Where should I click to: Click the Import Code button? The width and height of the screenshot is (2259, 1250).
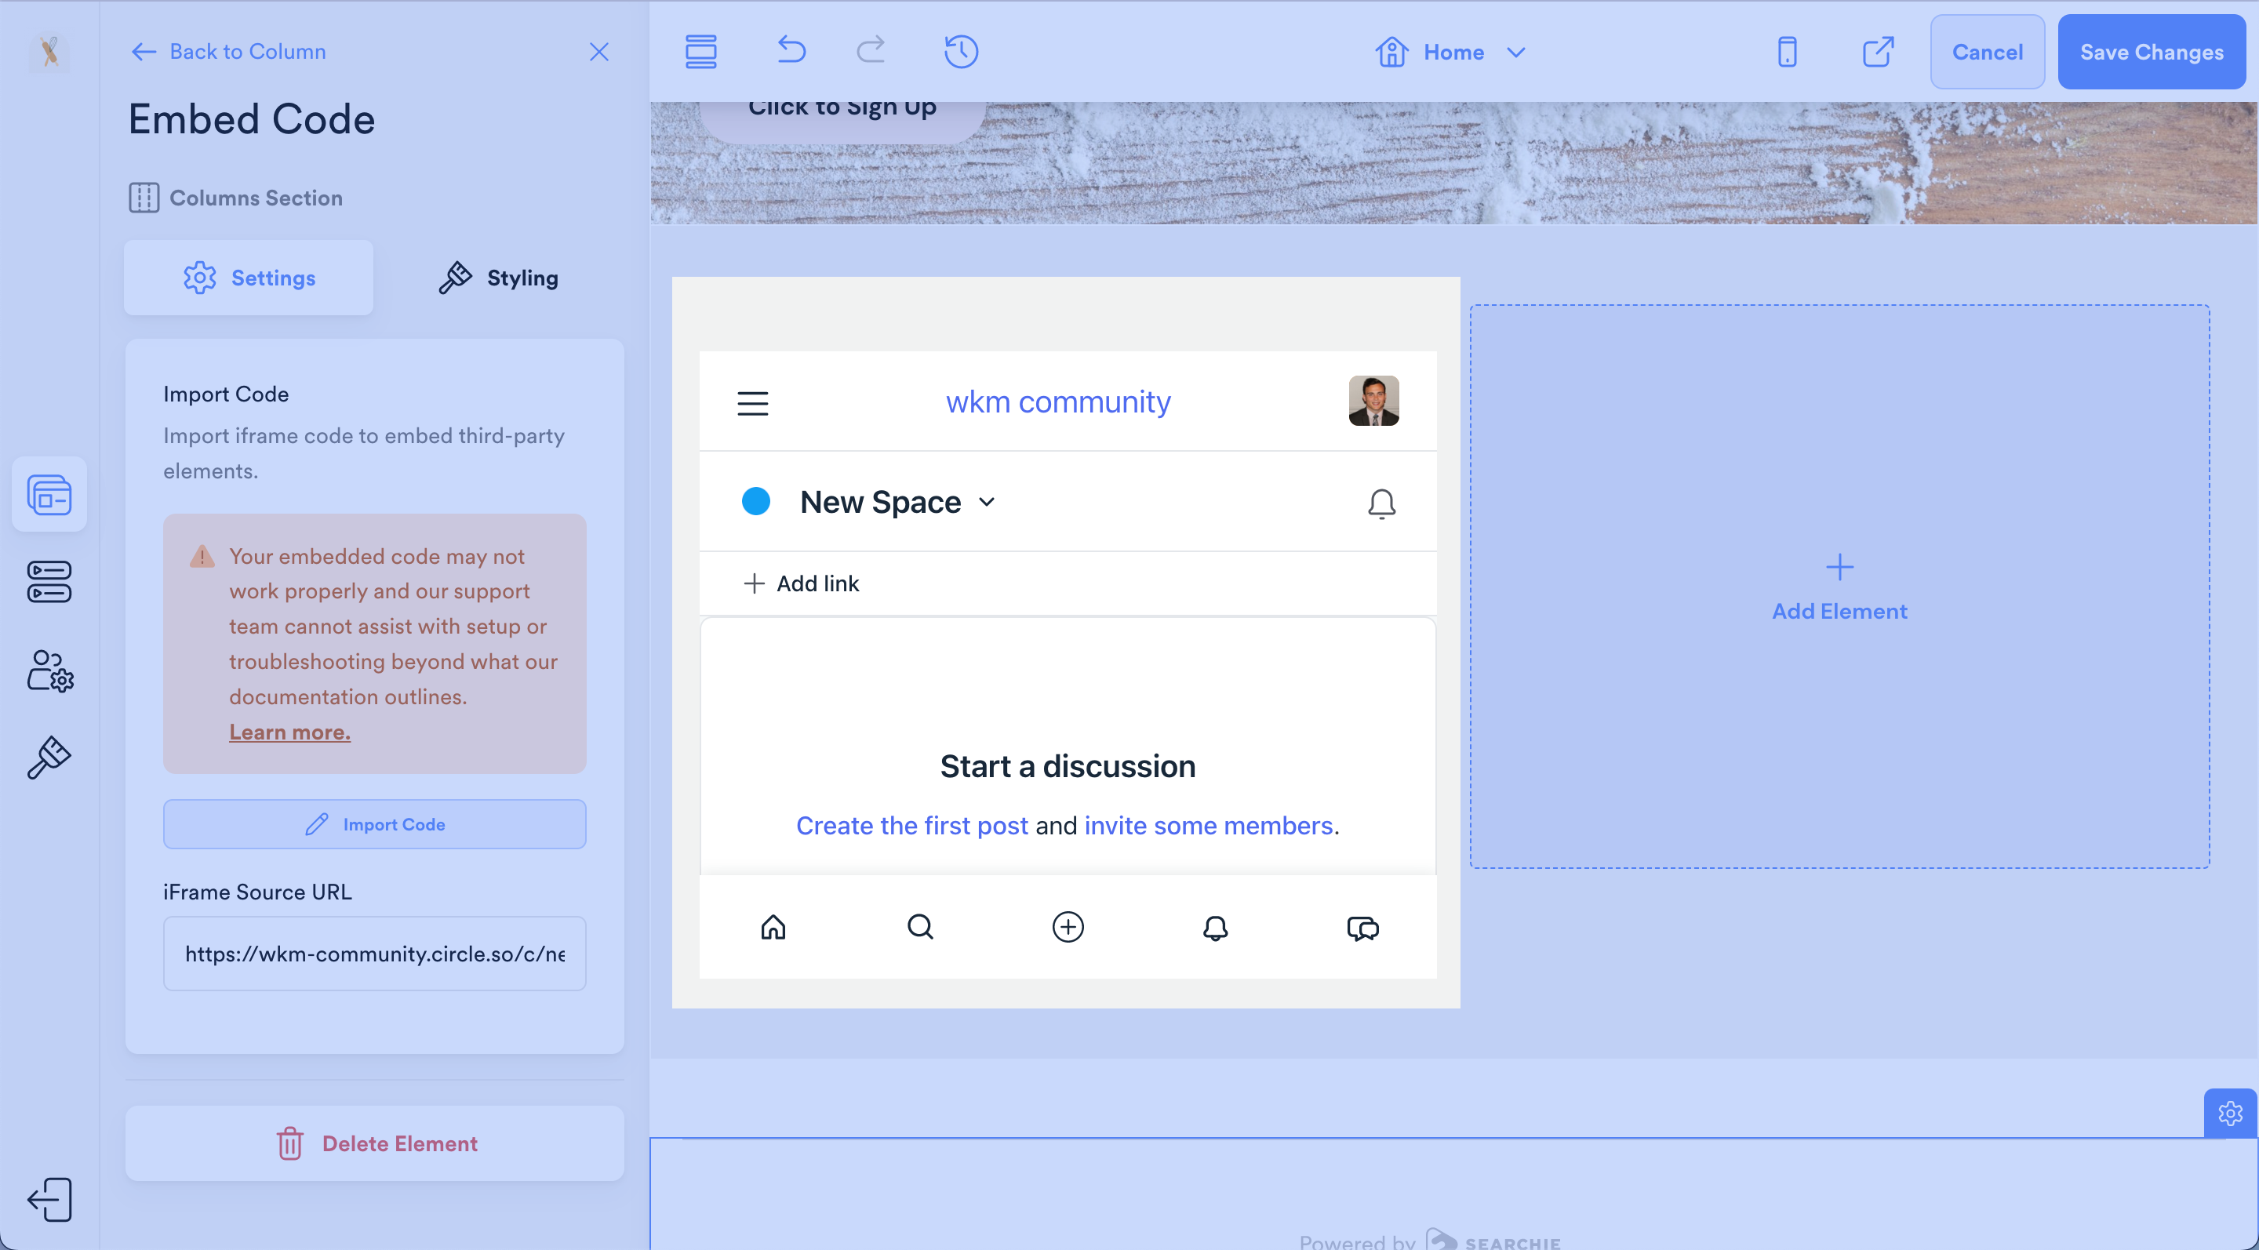[x=374, y=824]
